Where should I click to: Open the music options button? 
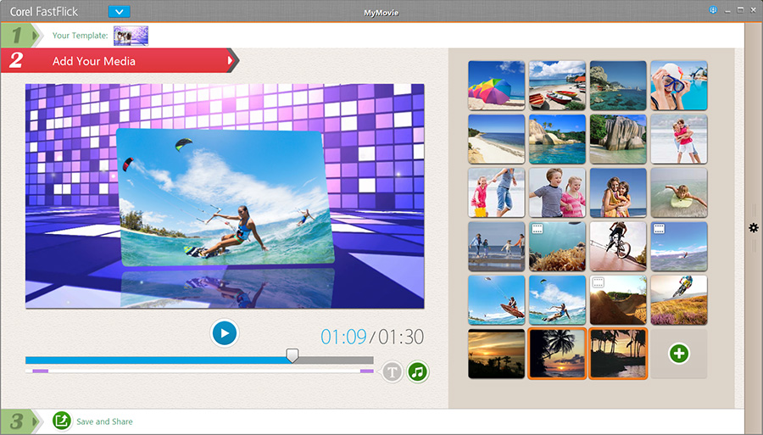pos(417,371)
